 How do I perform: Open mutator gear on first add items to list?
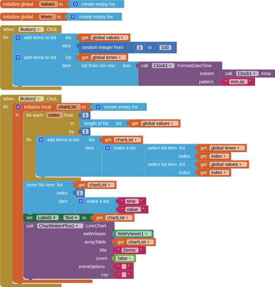point(18,37)
